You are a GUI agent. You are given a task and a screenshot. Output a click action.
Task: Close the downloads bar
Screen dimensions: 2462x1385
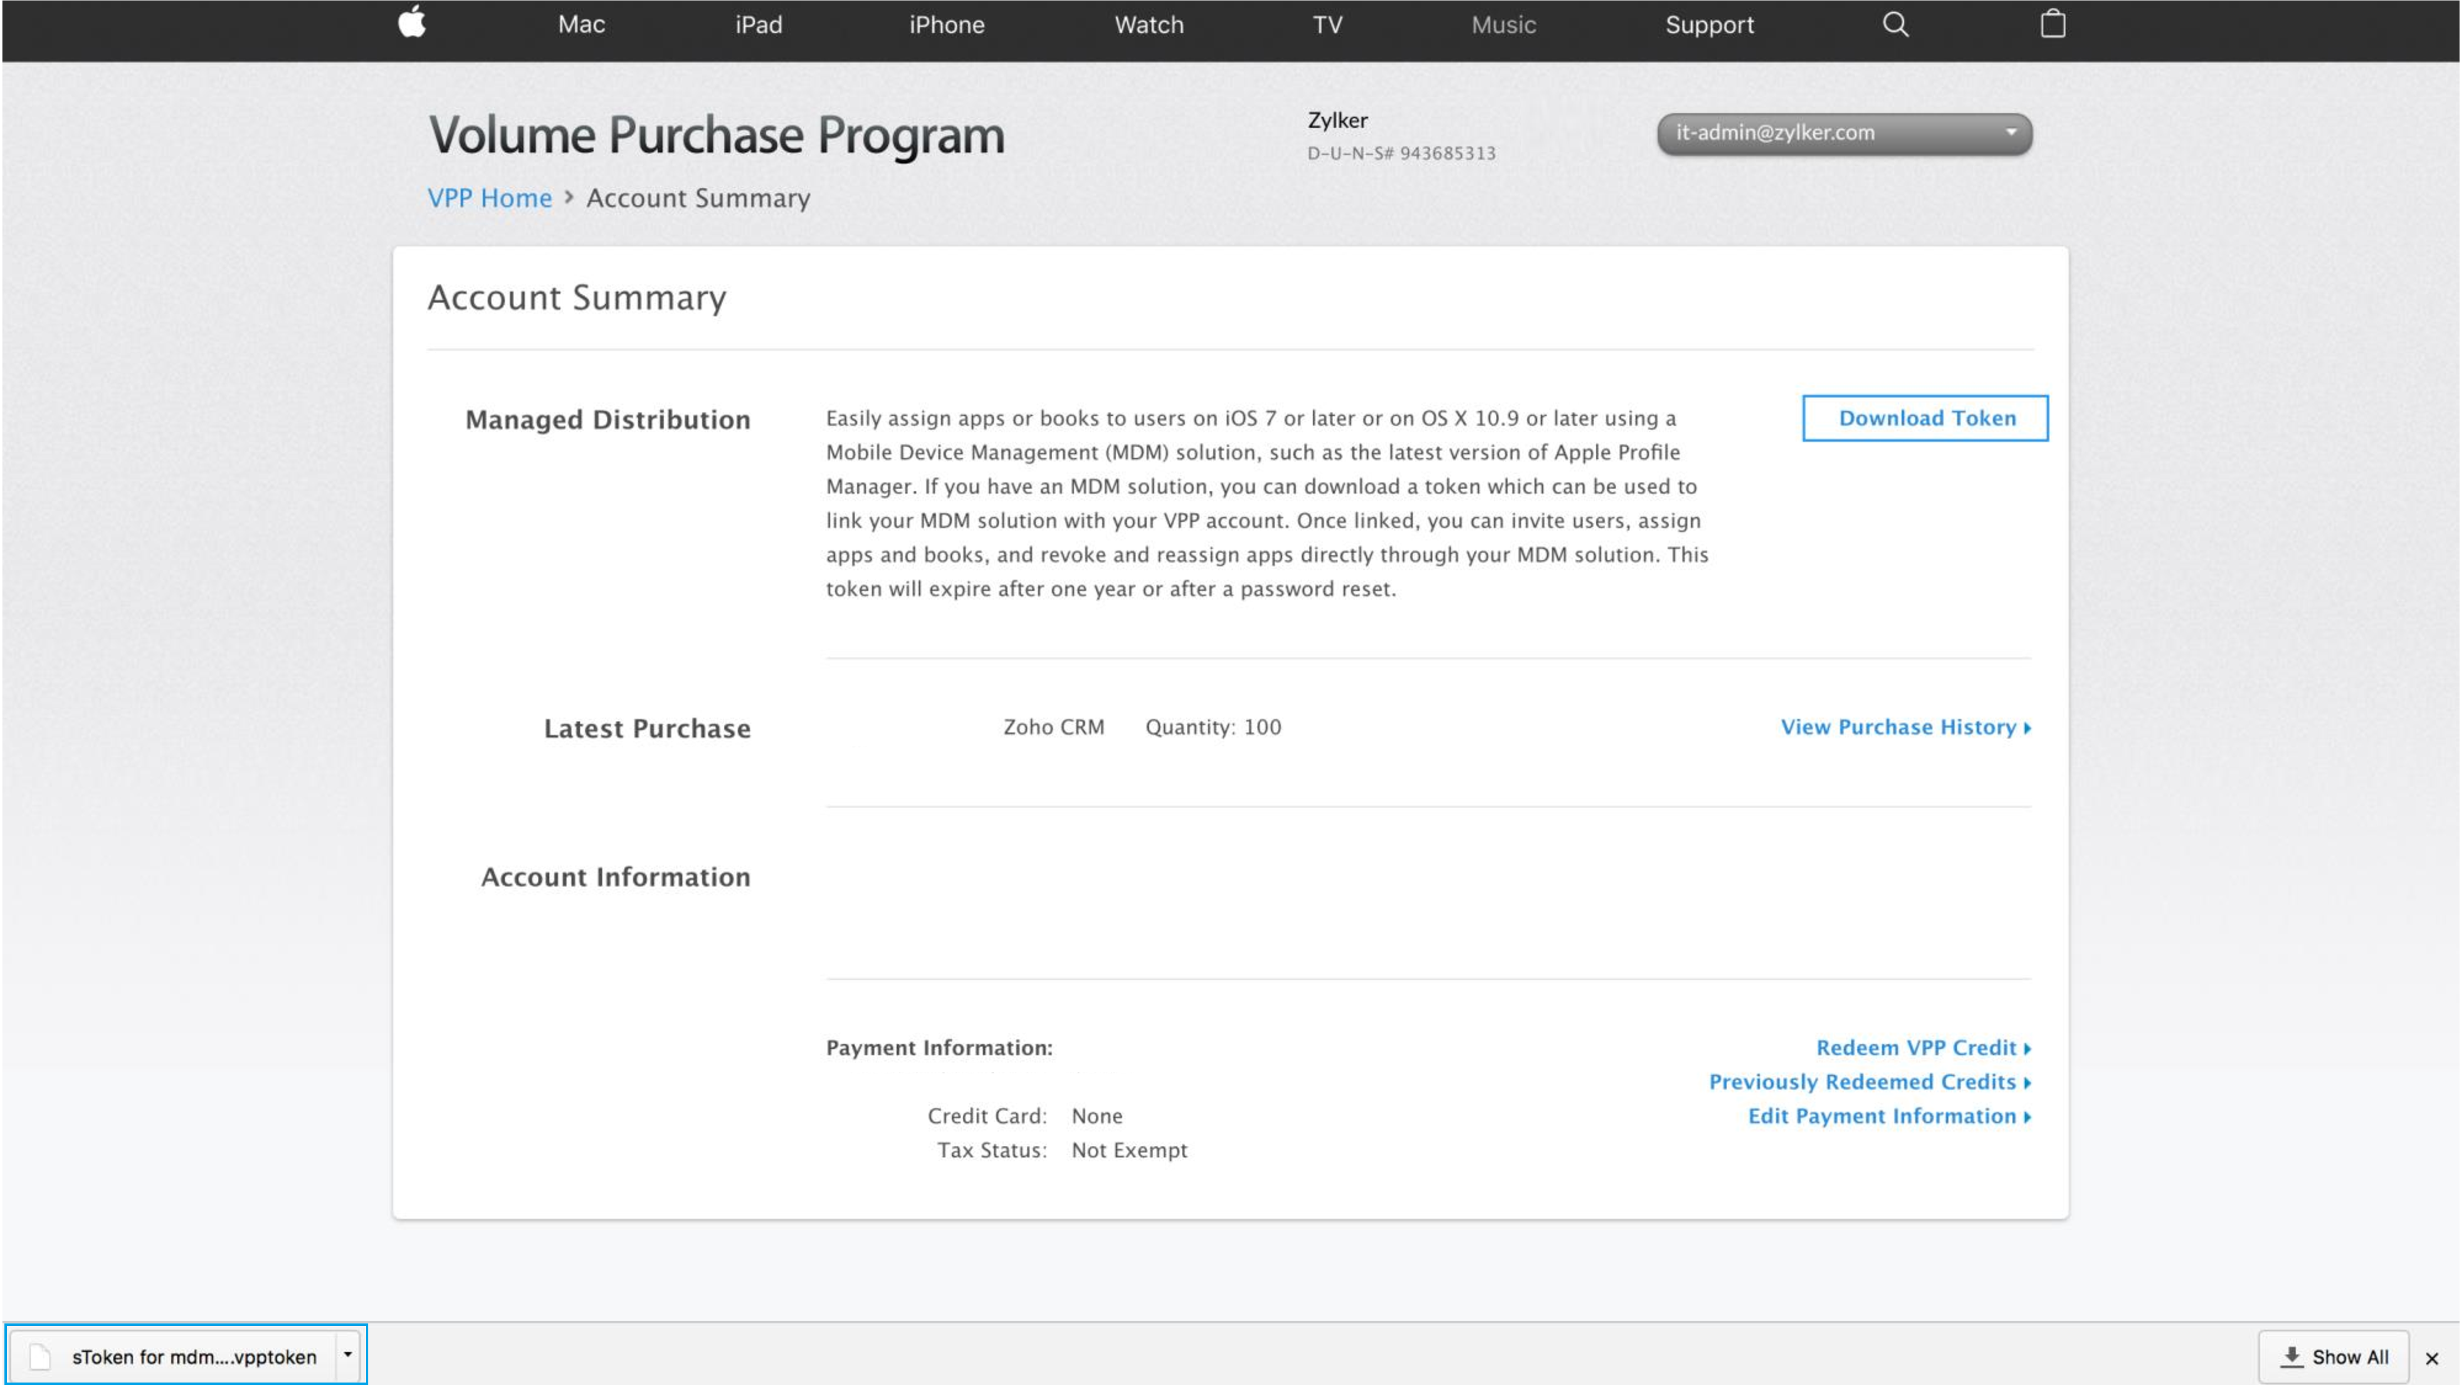pos(2431,1357)
